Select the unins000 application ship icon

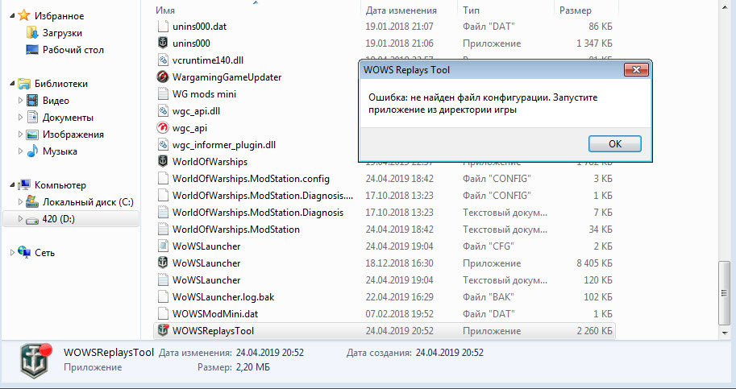click(163, 43)
